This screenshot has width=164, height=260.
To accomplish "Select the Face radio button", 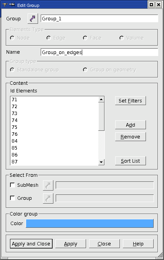I will click(x=85, y=38).
